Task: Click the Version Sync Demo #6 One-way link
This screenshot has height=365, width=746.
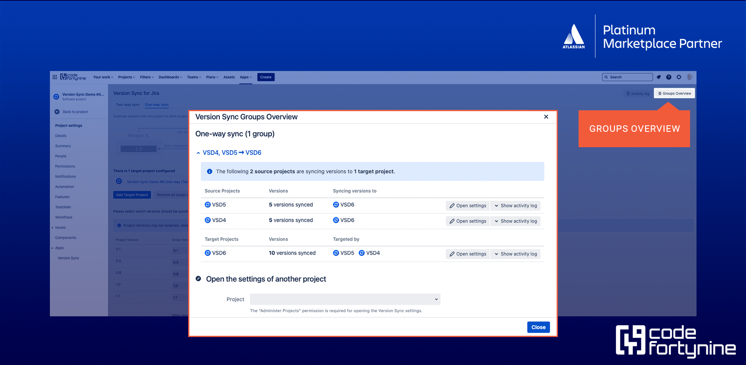Action: pos(157,182)
